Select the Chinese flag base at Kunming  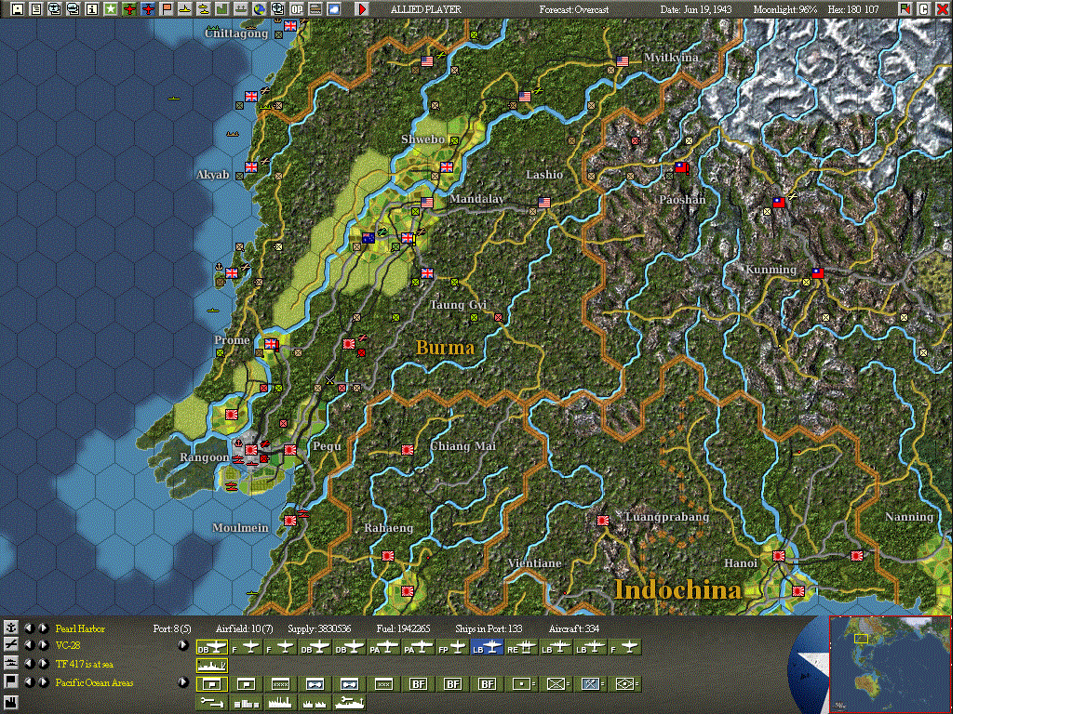[818, 272]
